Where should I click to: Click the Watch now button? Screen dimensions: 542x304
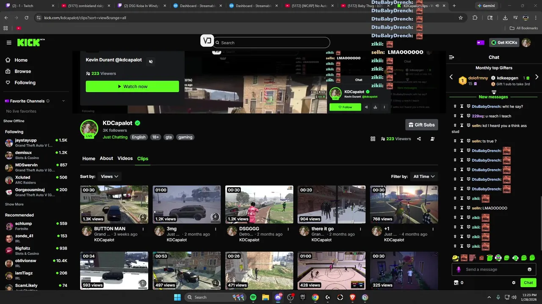tap(132, 87)
